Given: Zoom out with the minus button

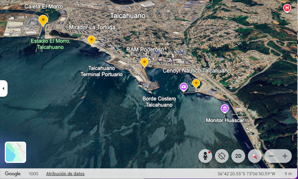Looking at the screenshot, I should (x=271, y=156).
